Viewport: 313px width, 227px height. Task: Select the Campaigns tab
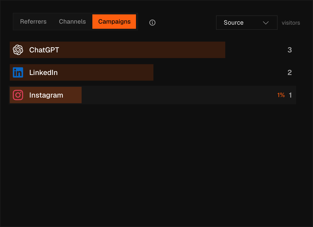[x=114, y=22]
